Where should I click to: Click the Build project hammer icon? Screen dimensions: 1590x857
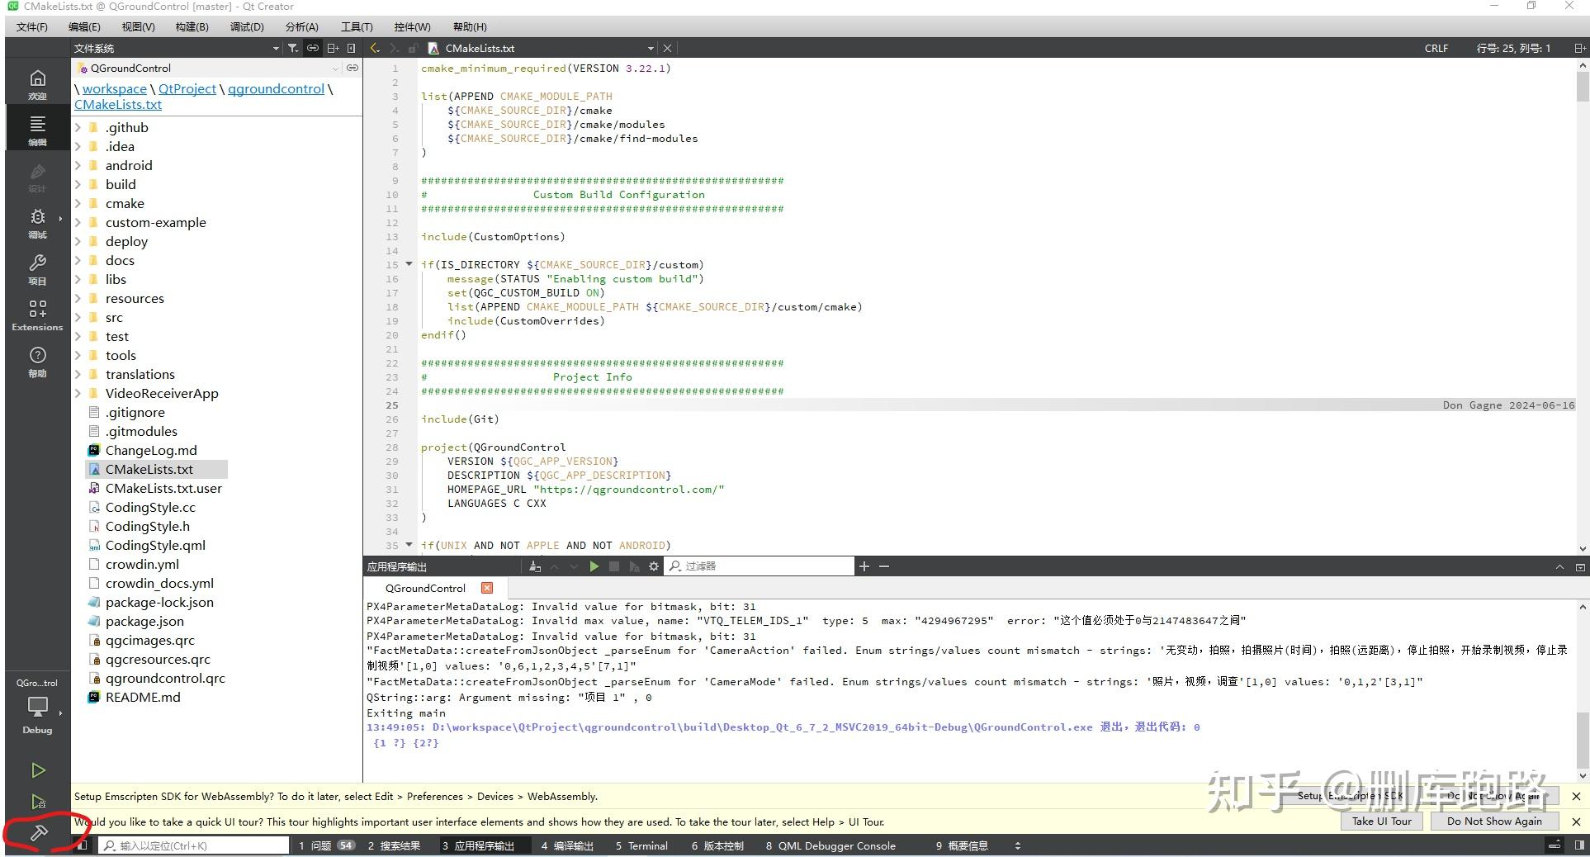tap(38, 833)
